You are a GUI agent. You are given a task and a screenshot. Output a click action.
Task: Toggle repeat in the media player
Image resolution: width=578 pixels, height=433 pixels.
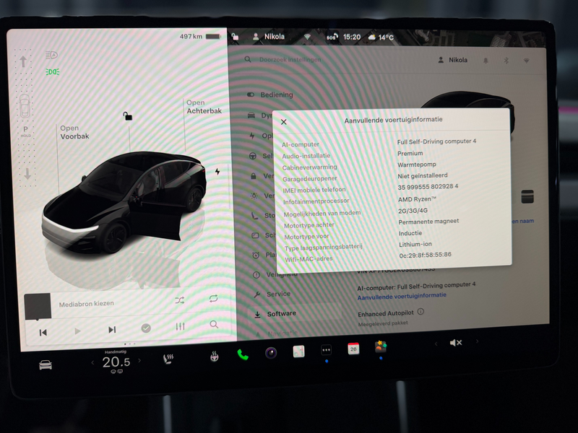214,299
